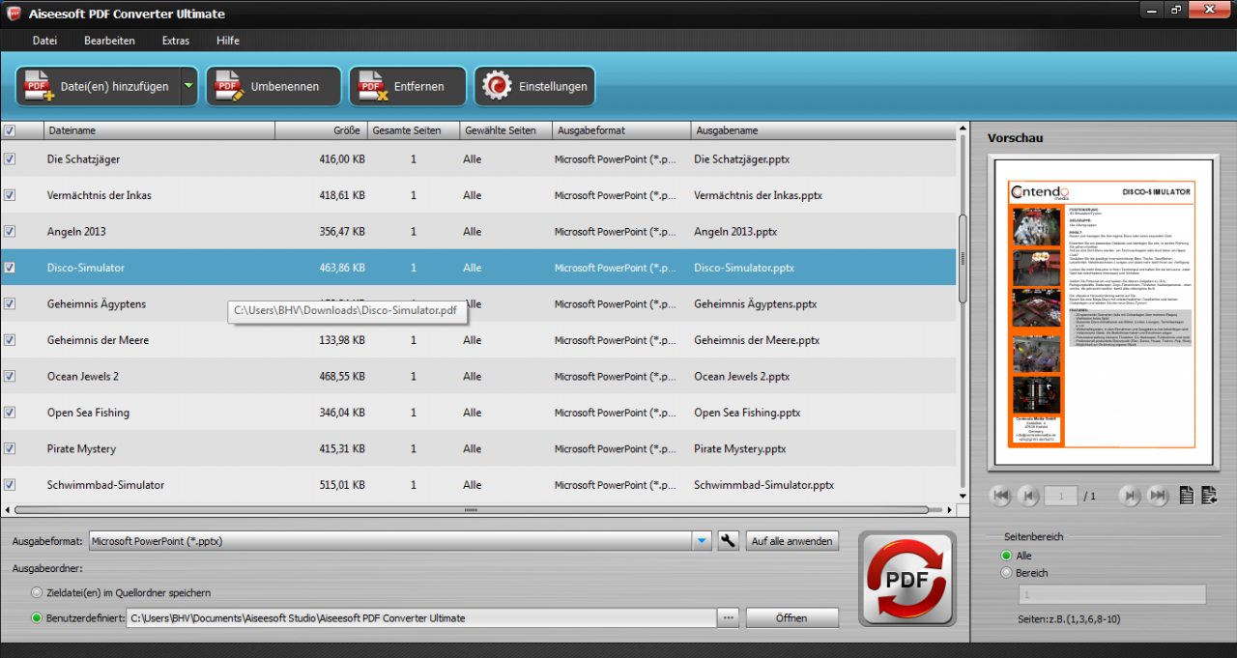Select the Alle page range radio button
The width and height of the screenshot is (1237, 658).
(1007, 556)
